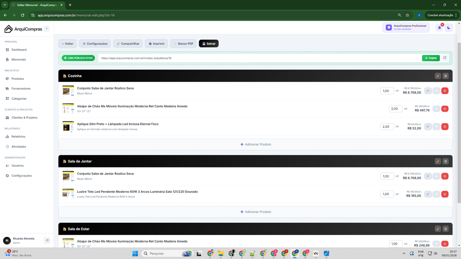Screen dimensions: 461x259
Task: Toggle dark mode with moon icon
Action: pos(449,28)
